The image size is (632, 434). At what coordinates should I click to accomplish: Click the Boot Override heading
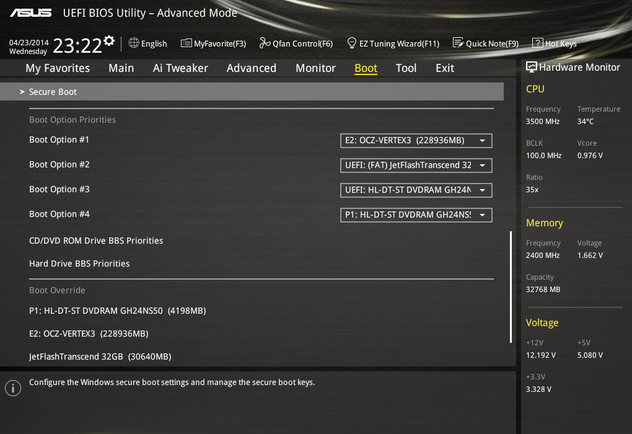tap(57, 290)
